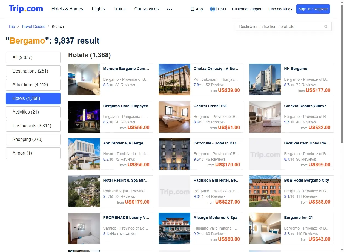
Task: Click Cholaa Dynasty hotel title
Action: 216,69
